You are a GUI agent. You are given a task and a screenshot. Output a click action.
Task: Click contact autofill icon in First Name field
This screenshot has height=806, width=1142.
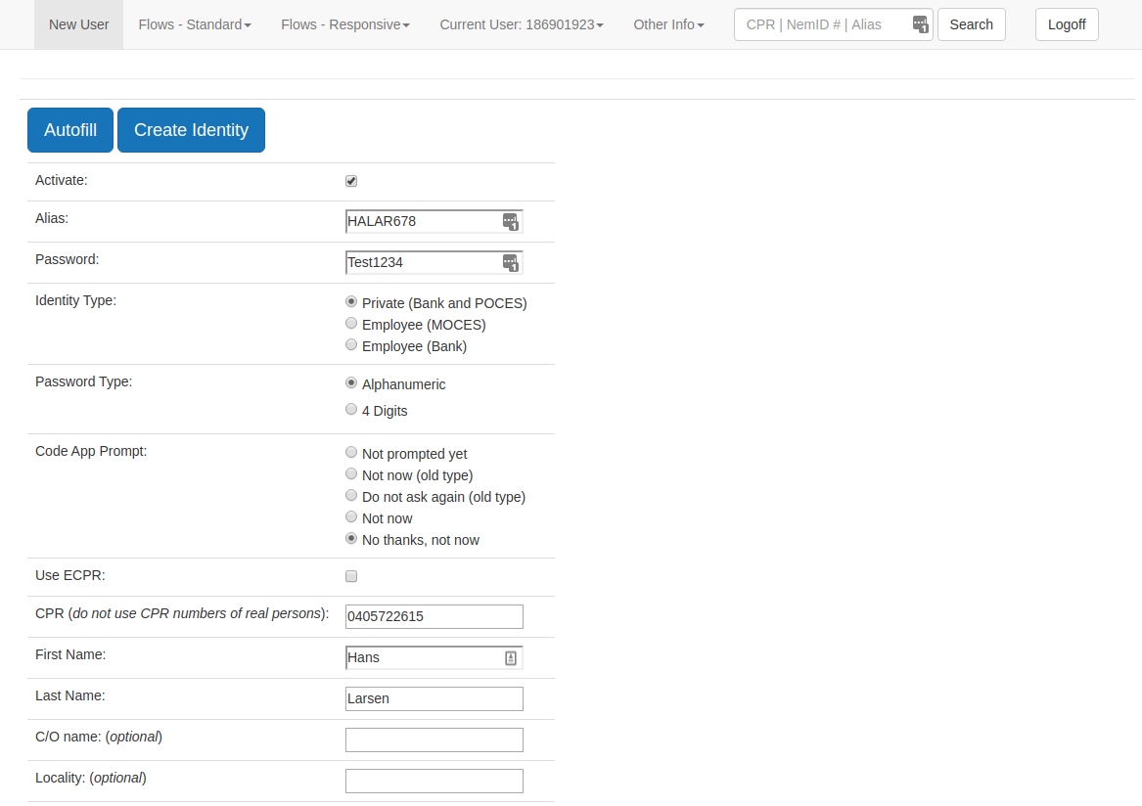[510, 658]
